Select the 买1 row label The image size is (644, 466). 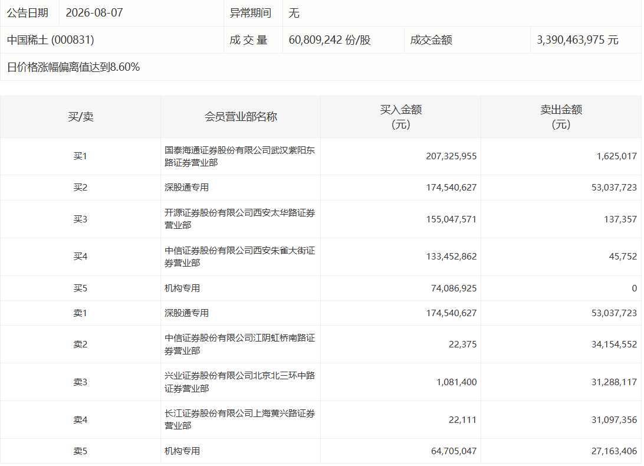click(80, 156)
